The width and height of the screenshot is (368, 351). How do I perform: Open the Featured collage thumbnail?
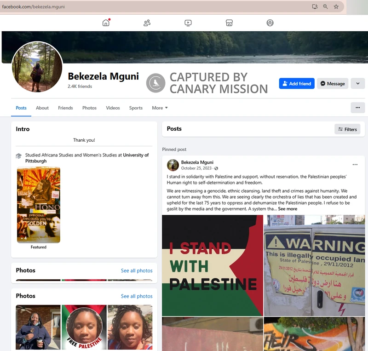[39, 205]
